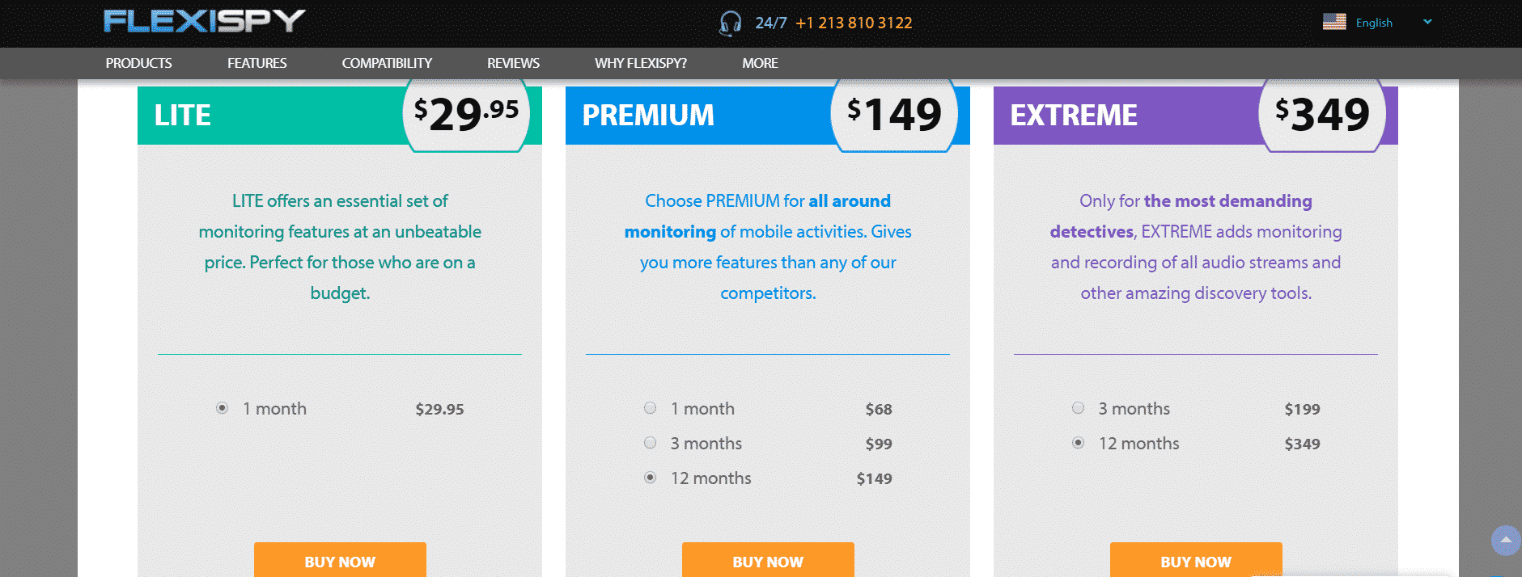Call the +1 213 810 3122 phone link
Image resolution: width=1522 pixels, height=577 pixels.
pos(854,23)
